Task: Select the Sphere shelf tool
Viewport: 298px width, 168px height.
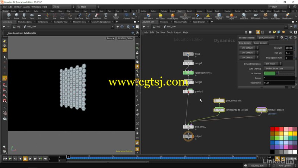Action: (x=16, y=16)
